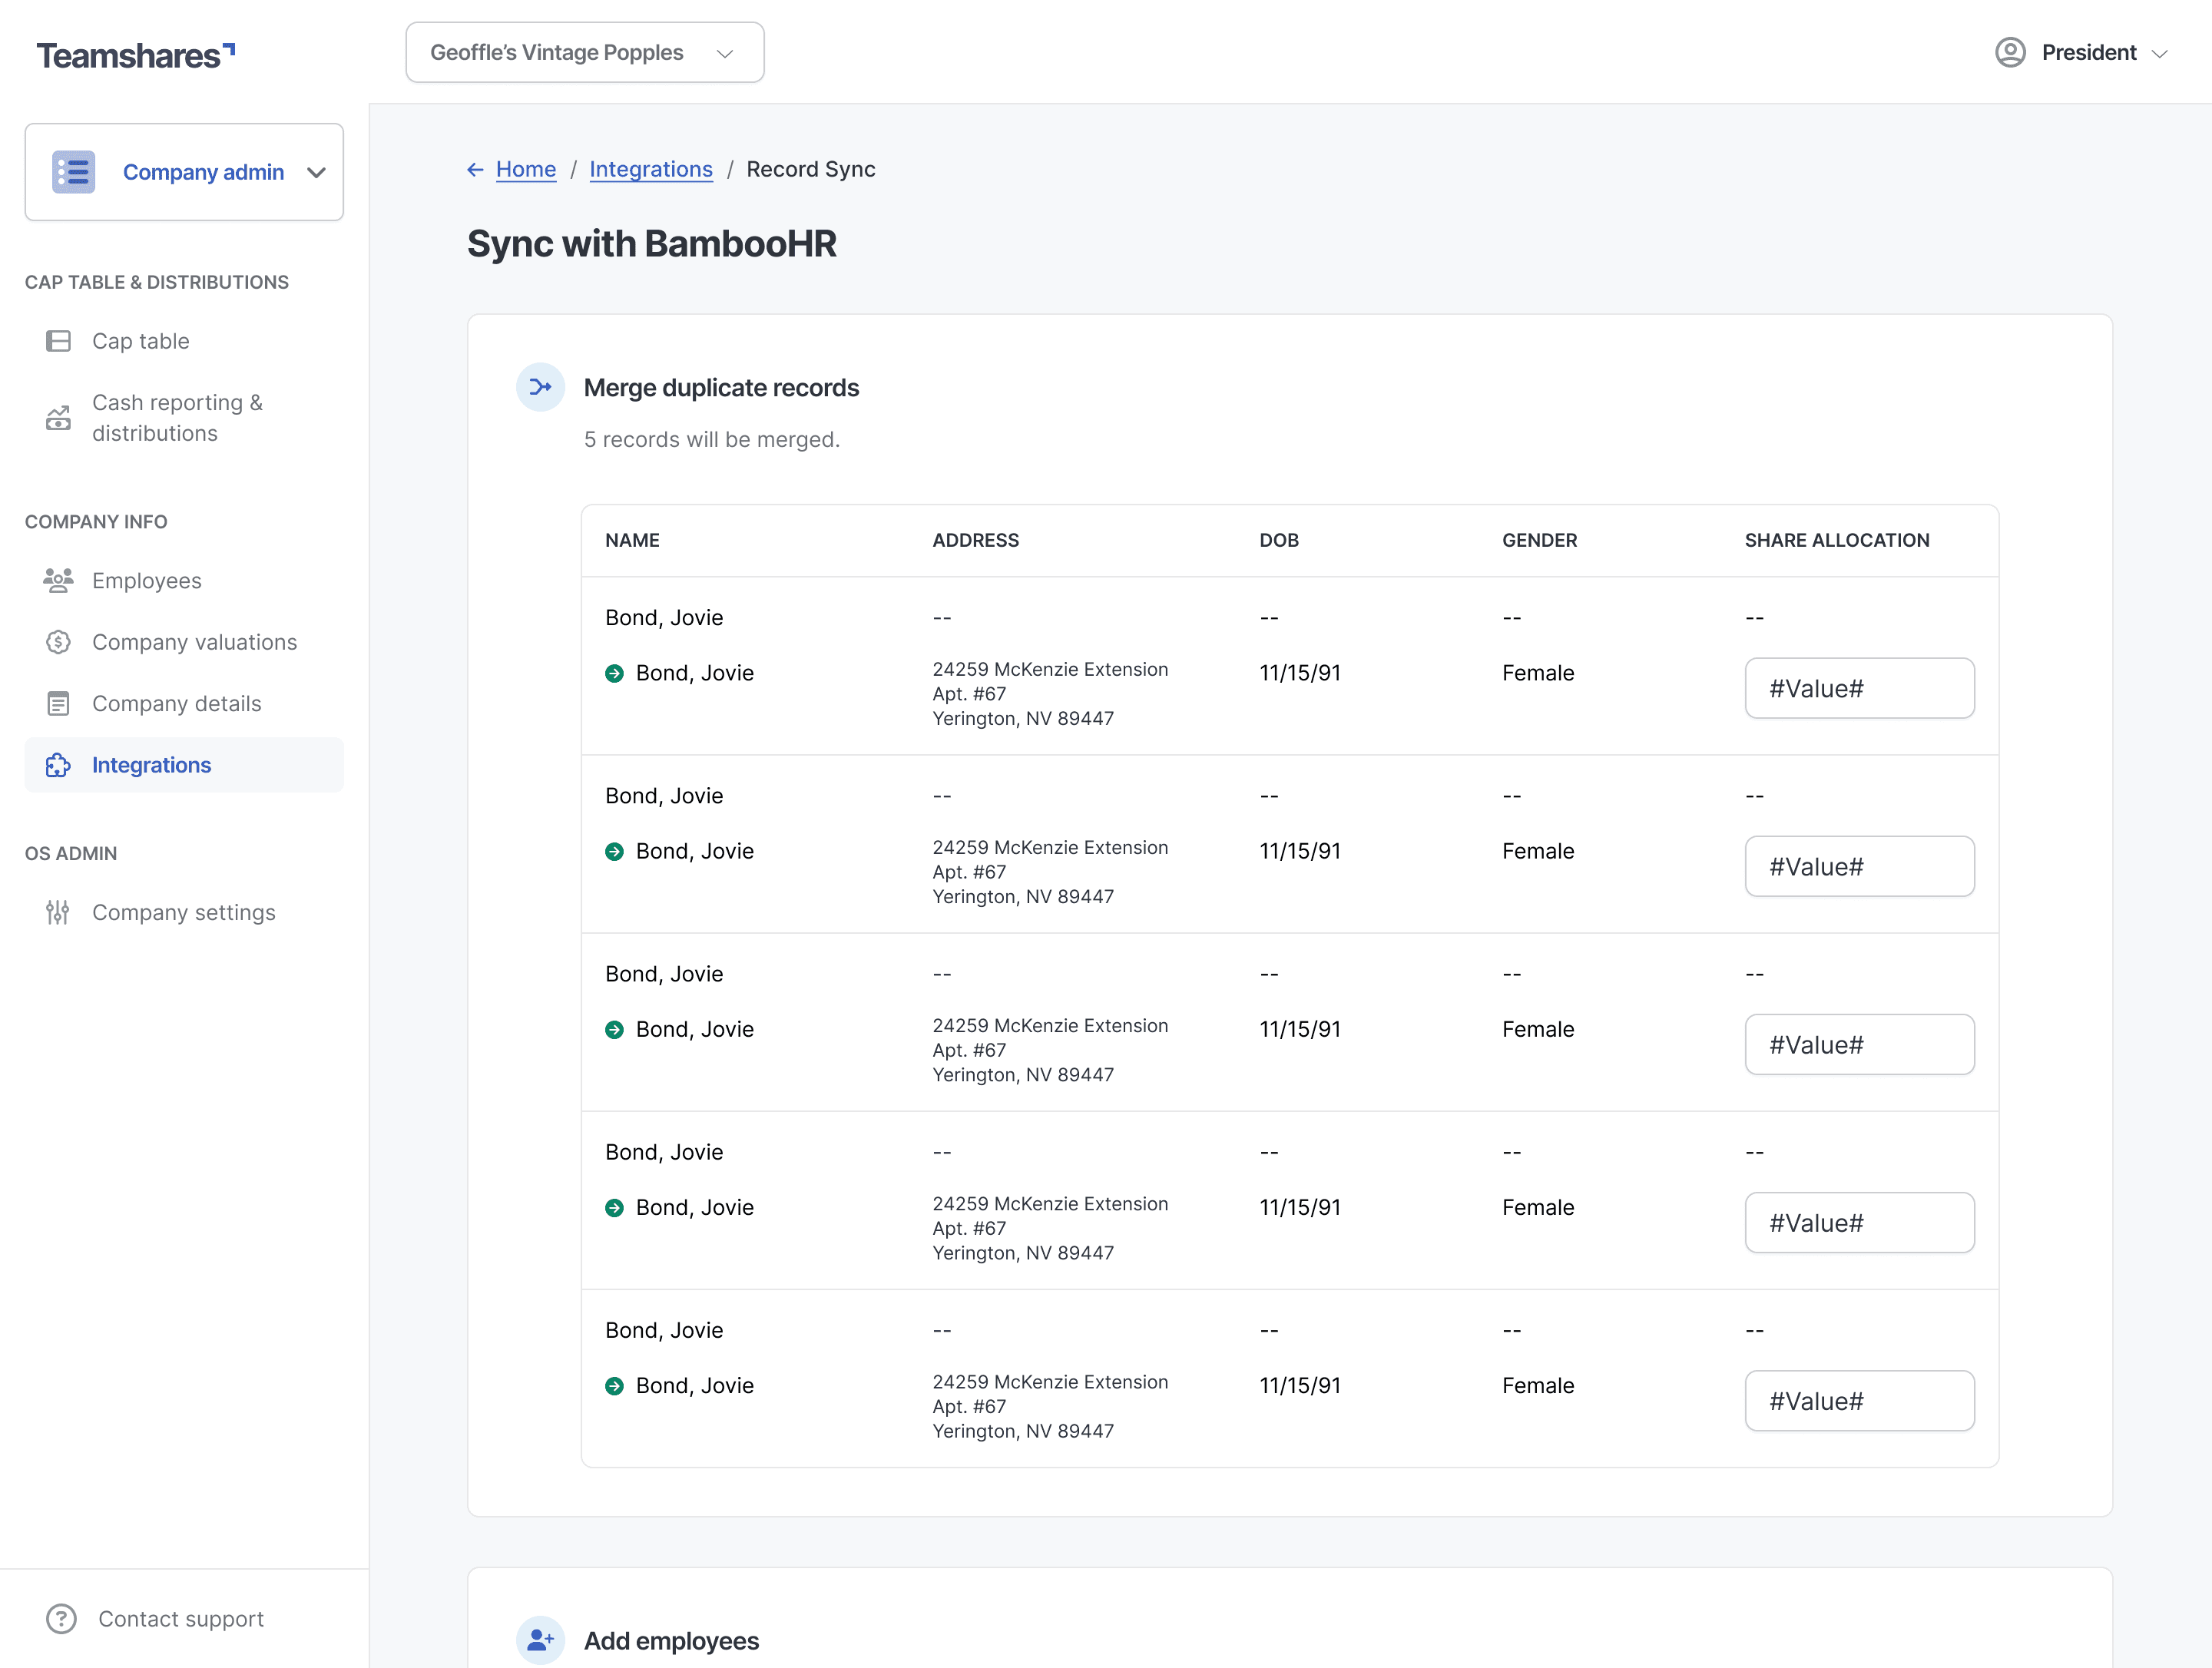Click the Add employees icon
This screenshot has width=2212, height=1668.
[540, 1640]
